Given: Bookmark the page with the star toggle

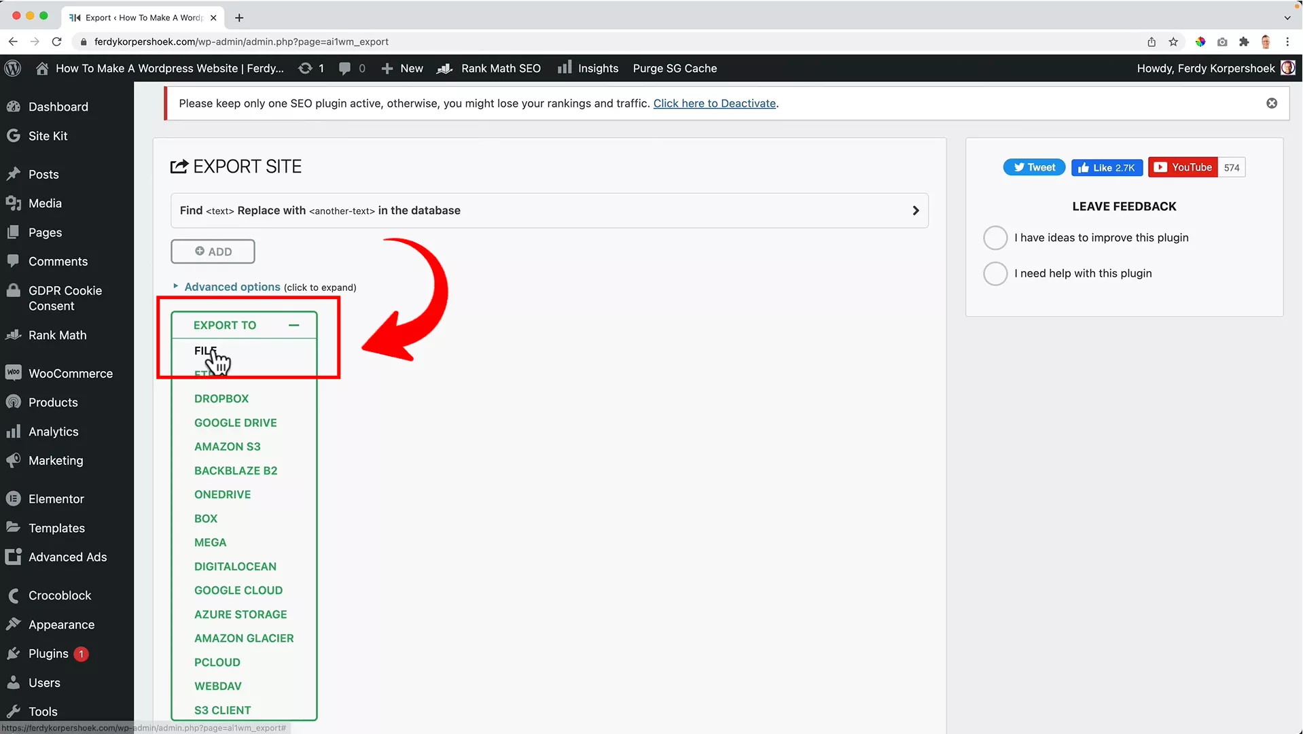Looking at the screenshot, I should (x=1173, y=41).
